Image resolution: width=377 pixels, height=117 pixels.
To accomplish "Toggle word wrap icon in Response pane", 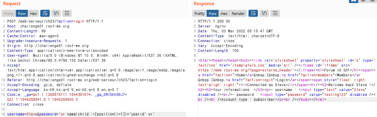I will (x=253, y=13).
